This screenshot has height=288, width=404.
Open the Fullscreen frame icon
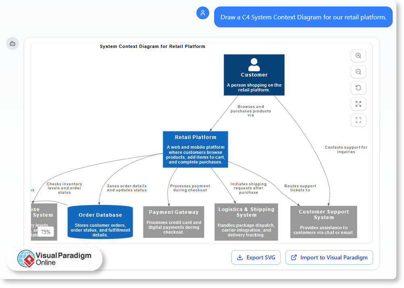(x=358, y=120)
